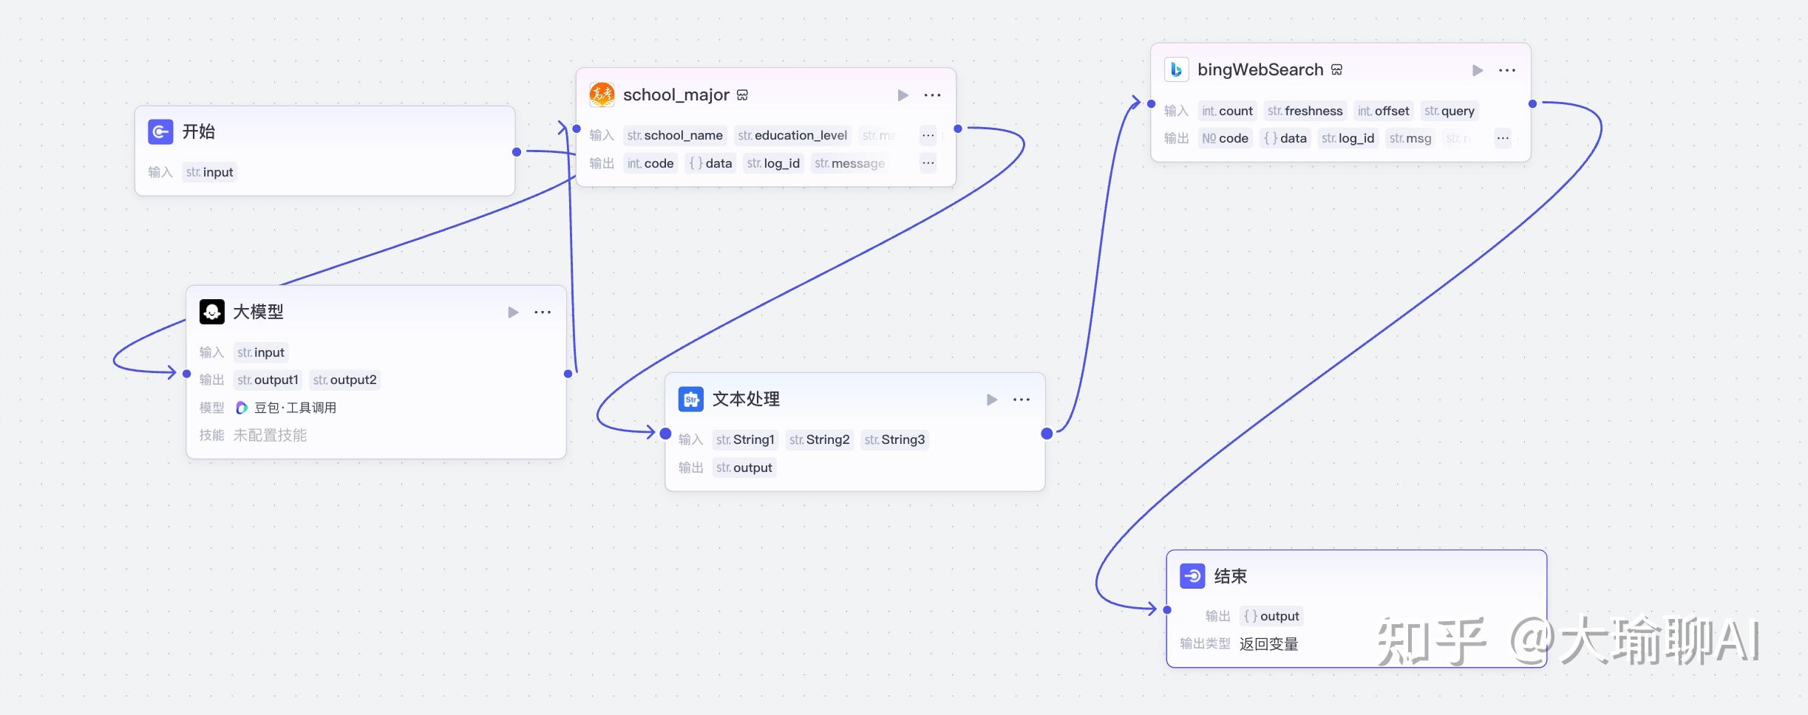Image resolution: width=1808 pixels, height=715 pixels.
Task: Click the 开始 node start icon
Action: (x=160, y=131)
